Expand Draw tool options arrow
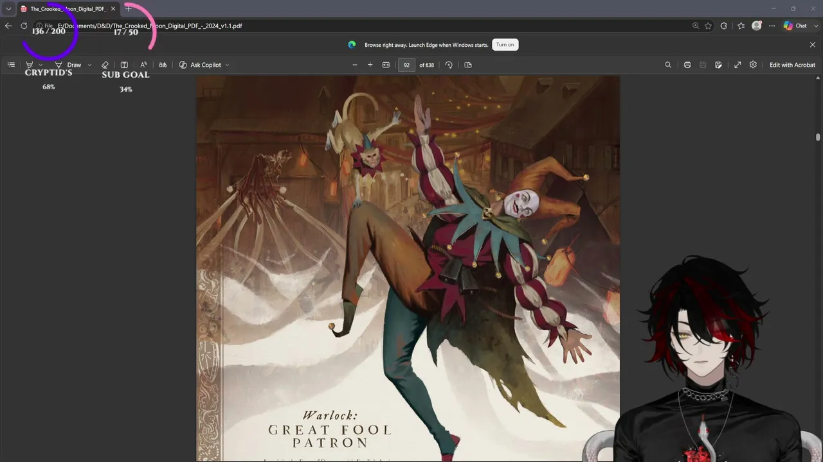The width and height of the screenshot is (823, 462). click(x=89, y=65)
